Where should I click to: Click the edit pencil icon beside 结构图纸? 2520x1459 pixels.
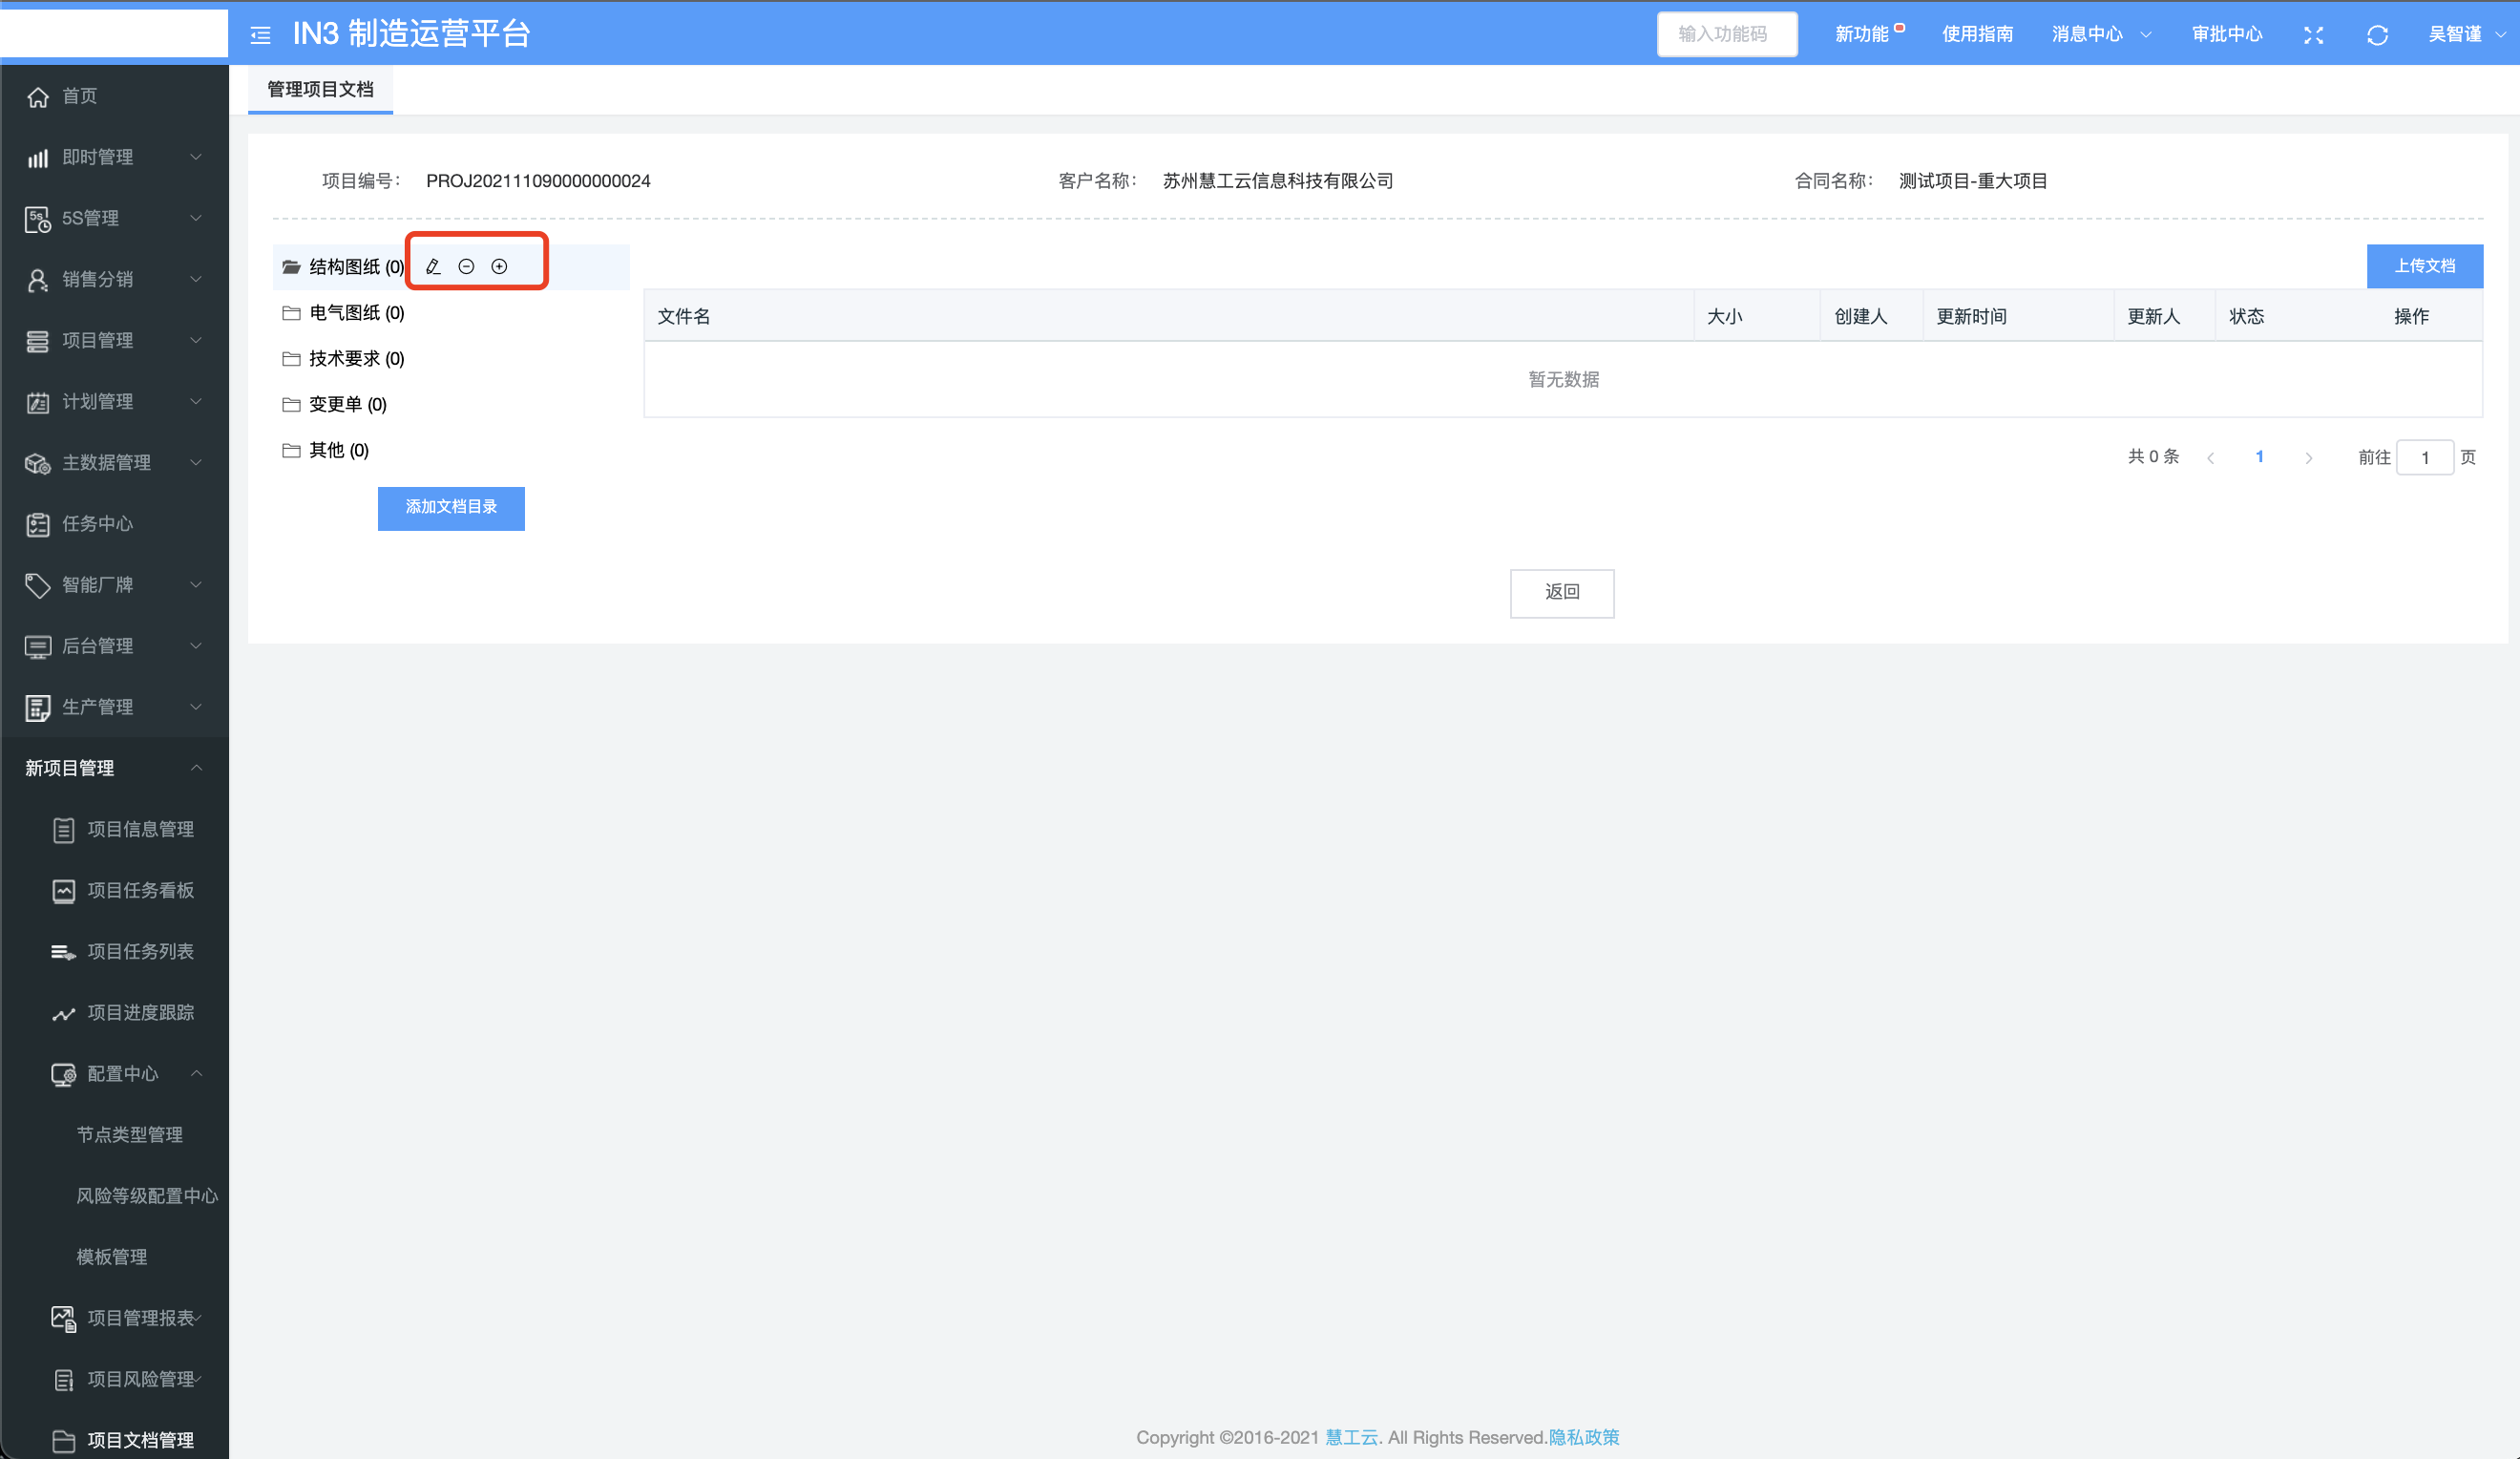(x=433, y=266)
